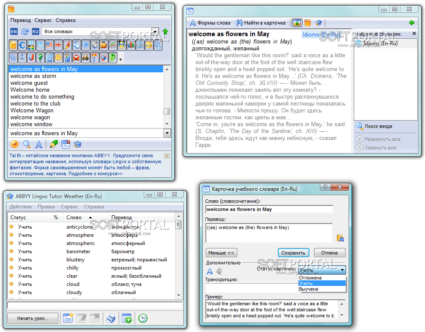Screen dimensions: 425x332
Task: Toggle the computer mouse dictionary icon
Action: 76,45
